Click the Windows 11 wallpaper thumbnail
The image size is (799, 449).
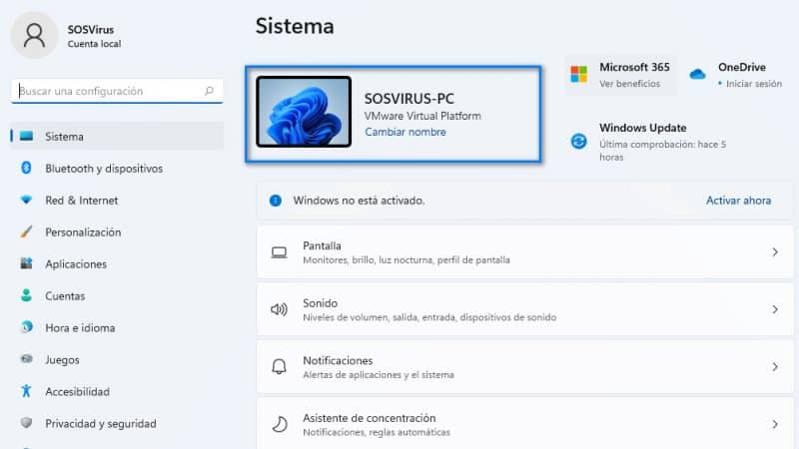(304, 112)
